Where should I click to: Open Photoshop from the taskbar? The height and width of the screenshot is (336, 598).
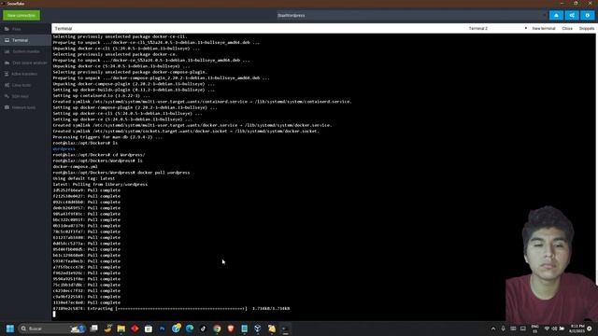click(x=162, y=329)
